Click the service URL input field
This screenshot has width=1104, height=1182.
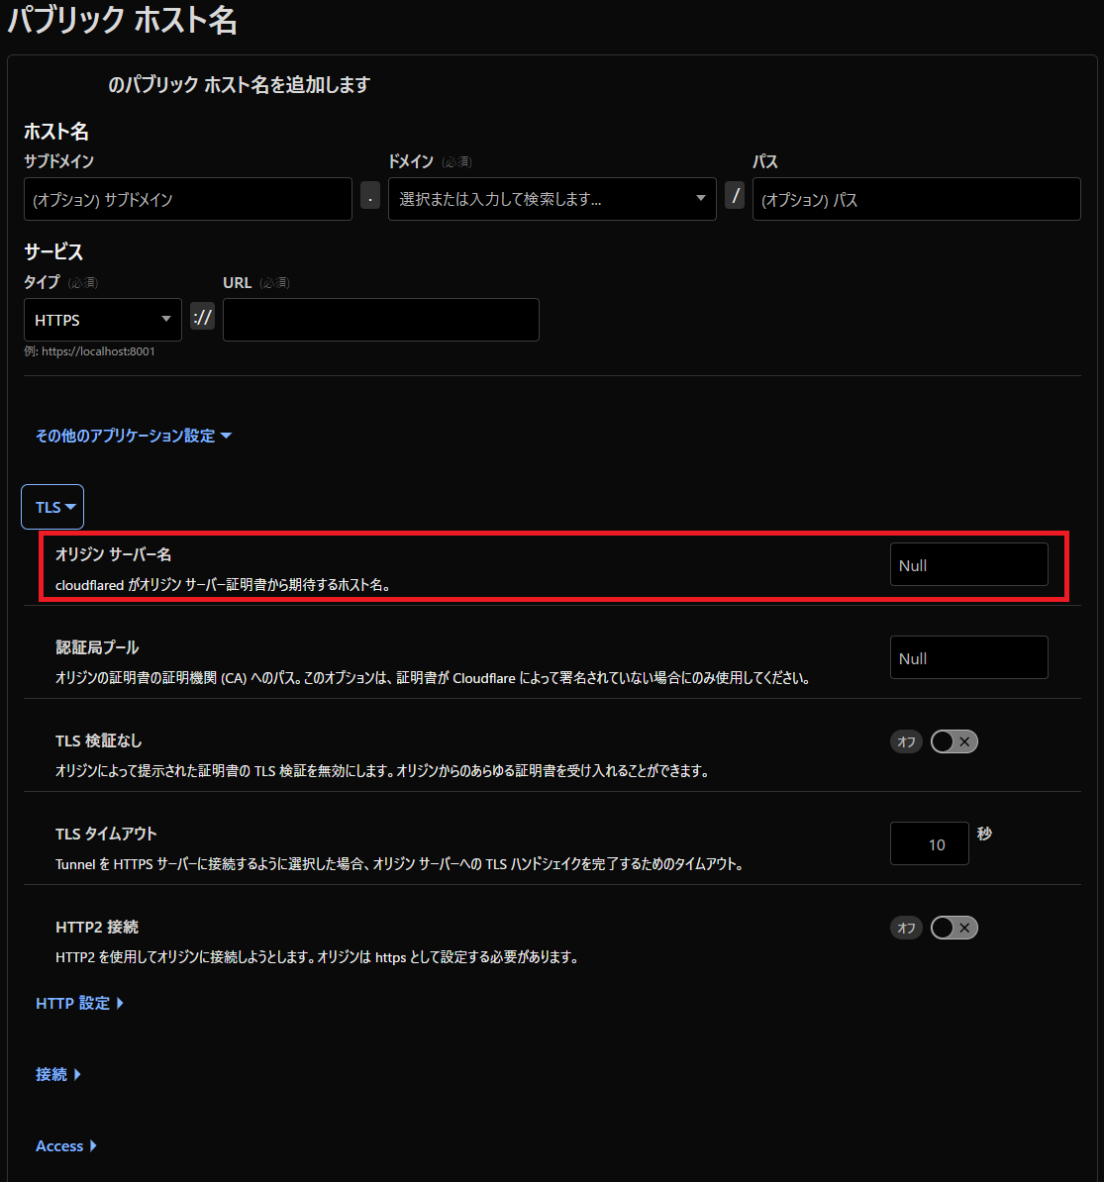[381, 320]
